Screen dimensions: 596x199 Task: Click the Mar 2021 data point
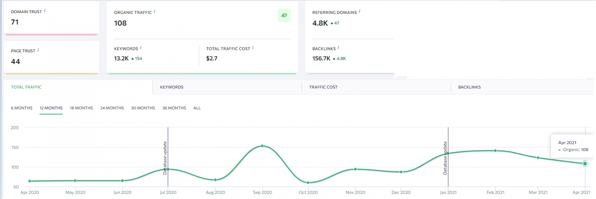coord(538,158)
